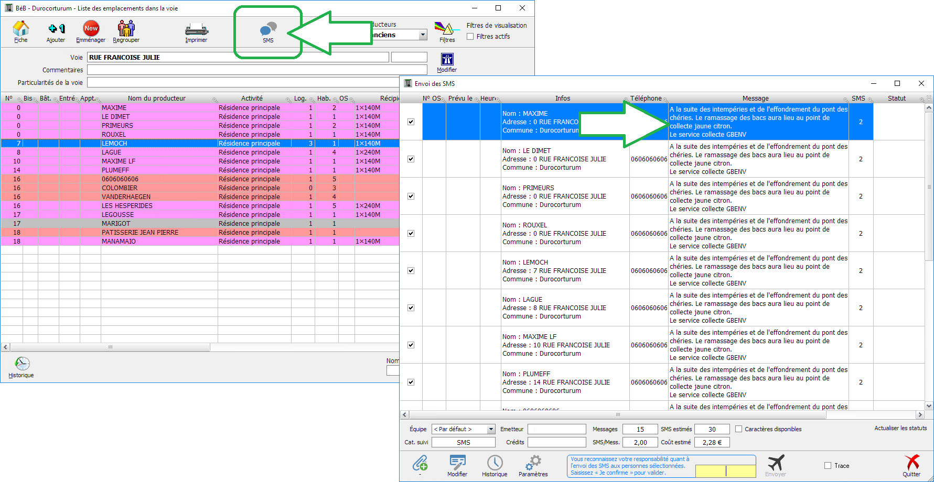Open the producteurs 'anciens' dropdown
This screenshot has width=934, height=482.
[423, 35]
